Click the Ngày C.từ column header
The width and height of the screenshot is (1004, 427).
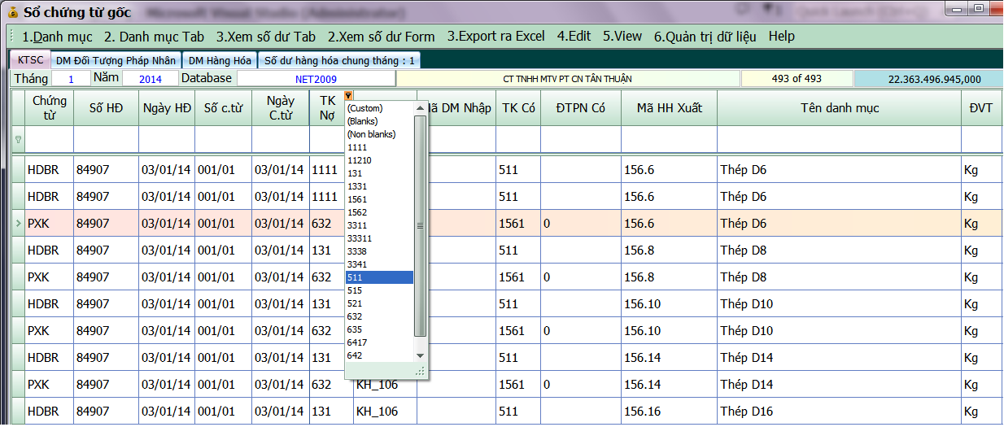[280, 108]
